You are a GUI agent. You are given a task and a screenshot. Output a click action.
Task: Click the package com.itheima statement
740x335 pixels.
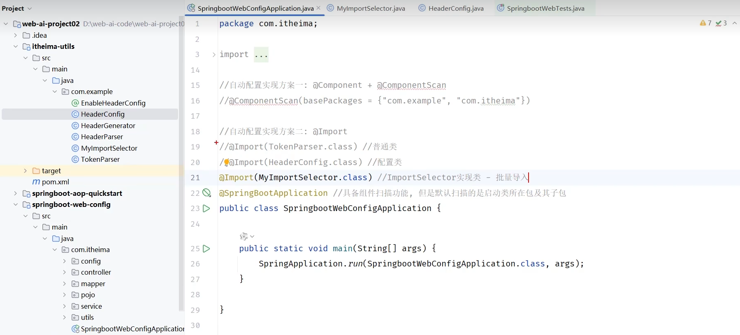pyautogui.click(x=268, y=24)
